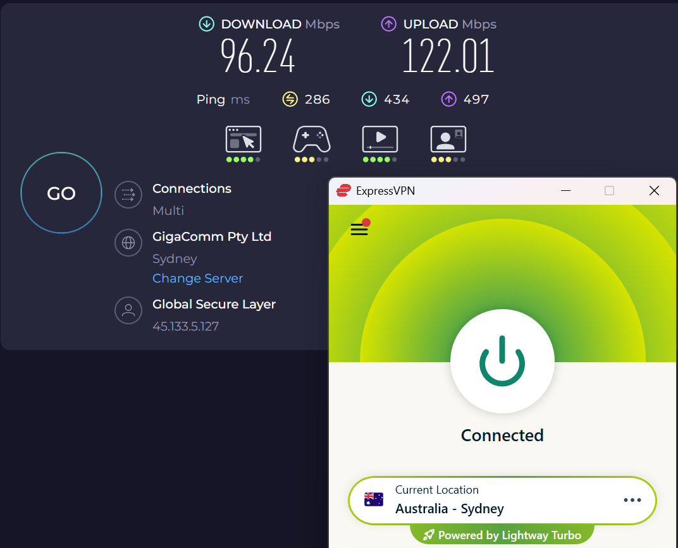Viewport: 678px width, 548px height.
Task: Click the Connections mode icon
Action: [x=128, y=195]
